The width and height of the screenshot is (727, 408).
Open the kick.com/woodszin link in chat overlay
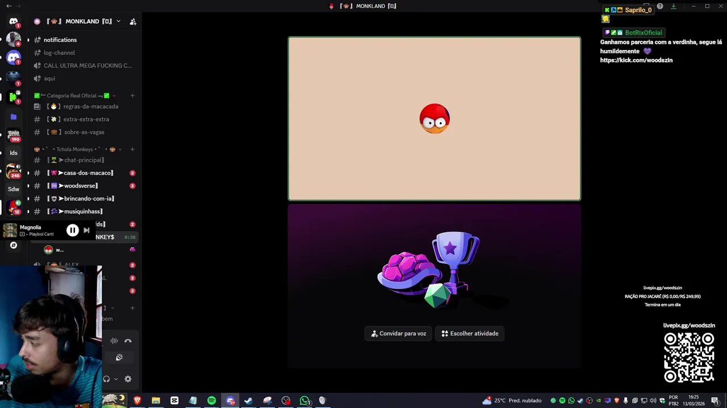(636, 60)
